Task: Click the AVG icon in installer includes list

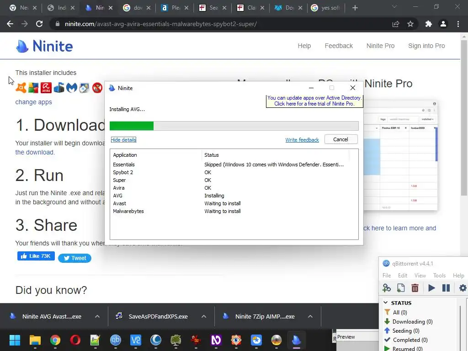Action: click(x=33, y=88)
